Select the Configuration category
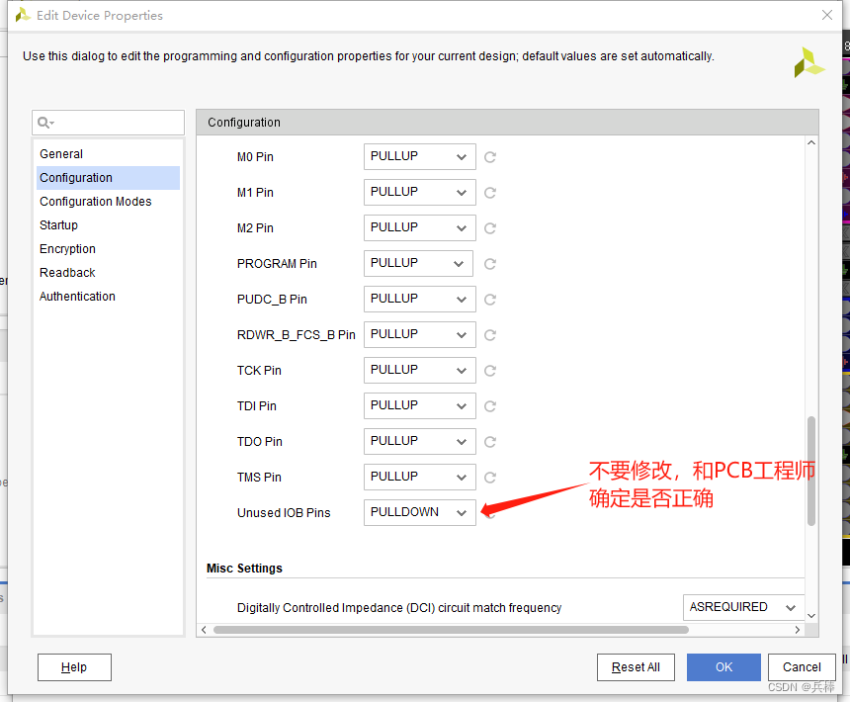Viewport: 850px width, 702px height. 108,178
